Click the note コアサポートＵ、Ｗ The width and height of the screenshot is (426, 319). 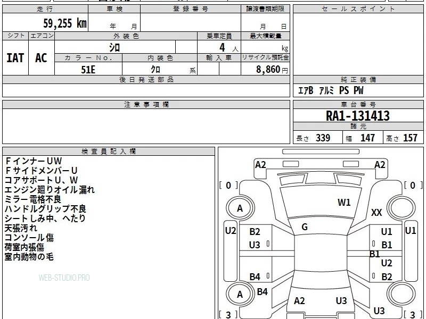(x=42, y=180)
